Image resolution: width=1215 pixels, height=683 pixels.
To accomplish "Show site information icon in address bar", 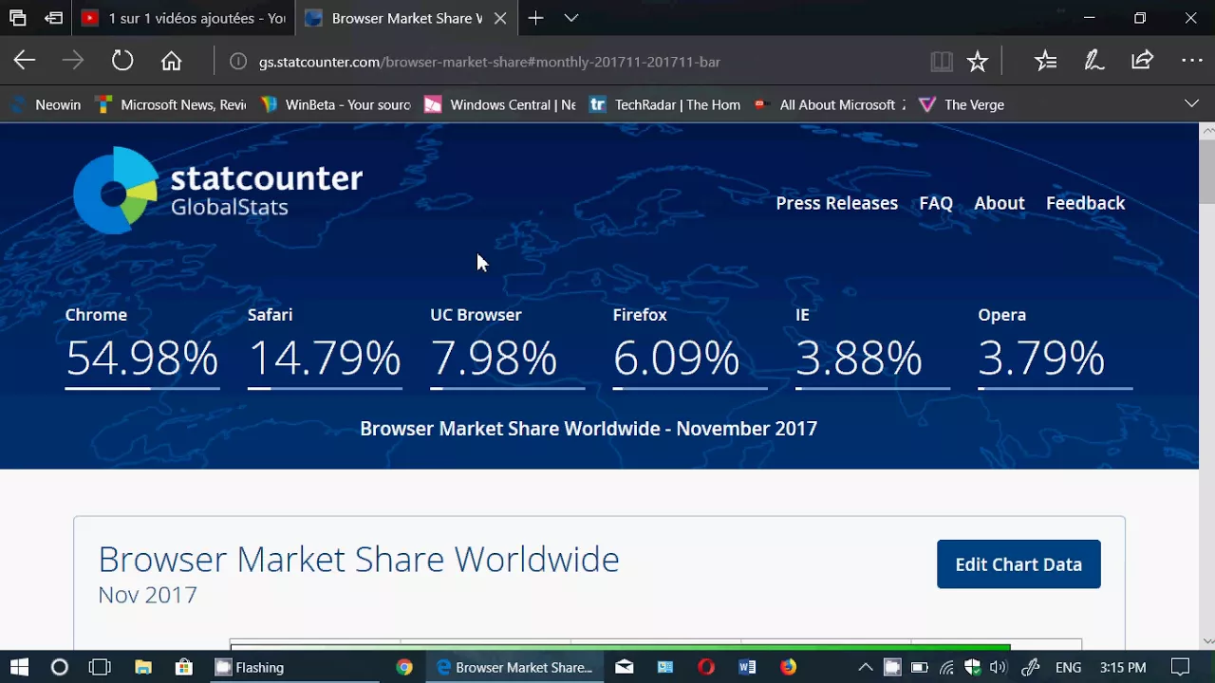I will [238, 62].
